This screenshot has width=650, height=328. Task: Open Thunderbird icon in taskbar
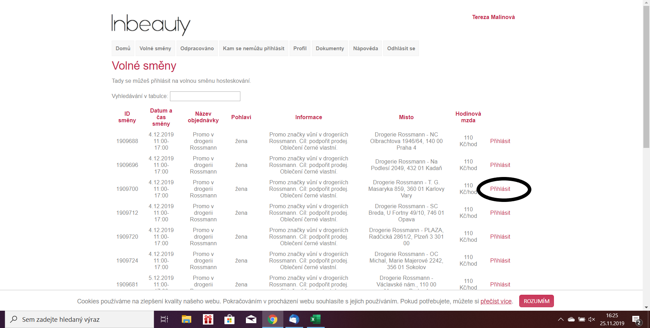294,319
